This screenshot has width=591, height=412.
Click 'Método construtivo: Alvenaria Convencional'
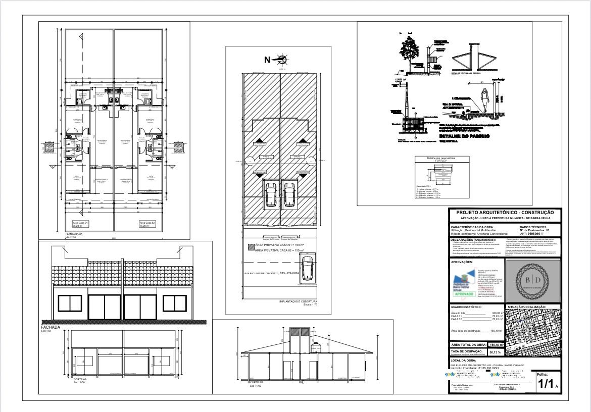point(479,234)
